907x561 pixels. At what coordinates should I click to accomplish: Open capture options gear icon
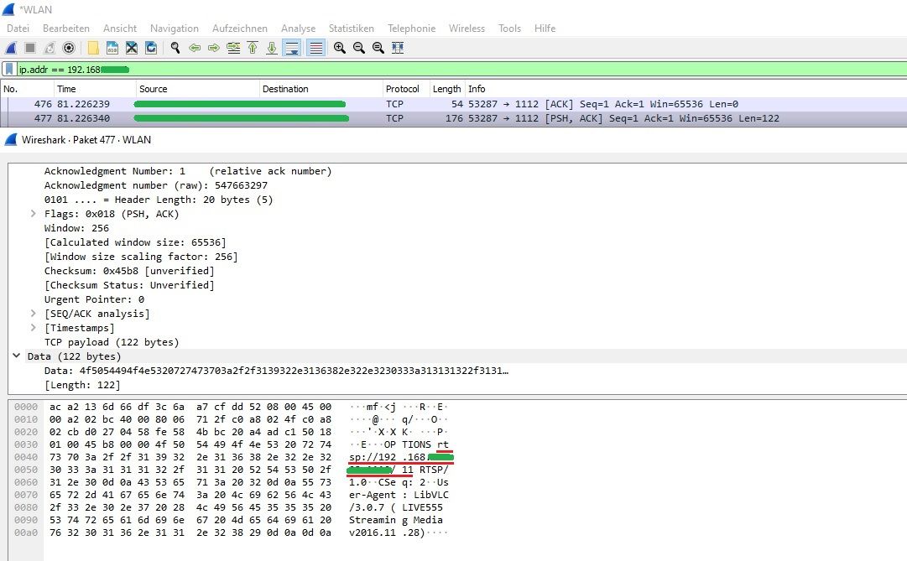(69, 48)
